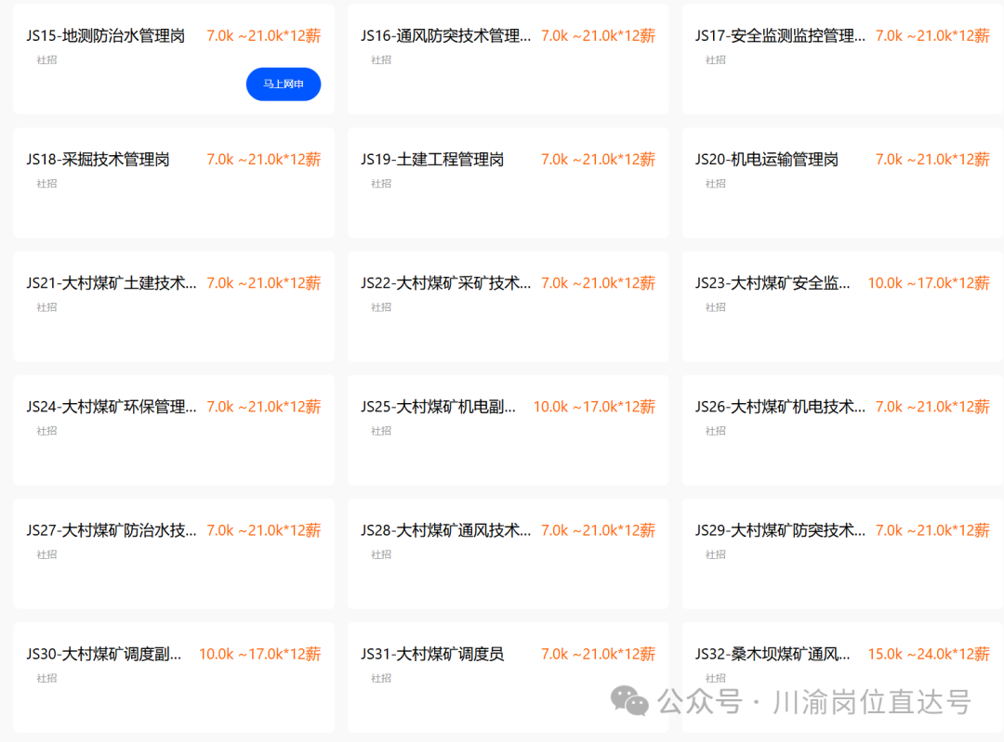The width and height of the screenshot is (1004, 742).
Task: Select the JS18-采掘技术管理岗 job title
Action: (98, 160)
